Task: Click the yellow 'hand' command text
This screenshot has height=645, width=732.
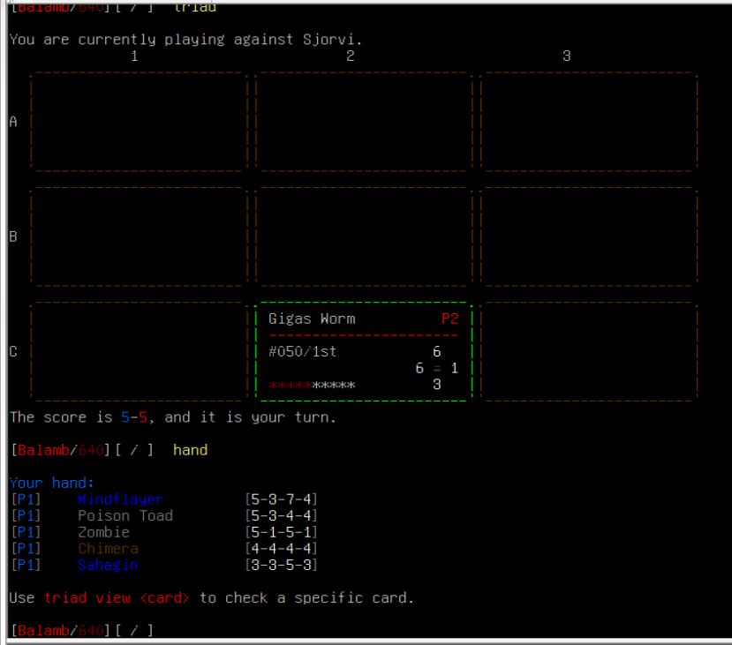Action: point(191,450)
